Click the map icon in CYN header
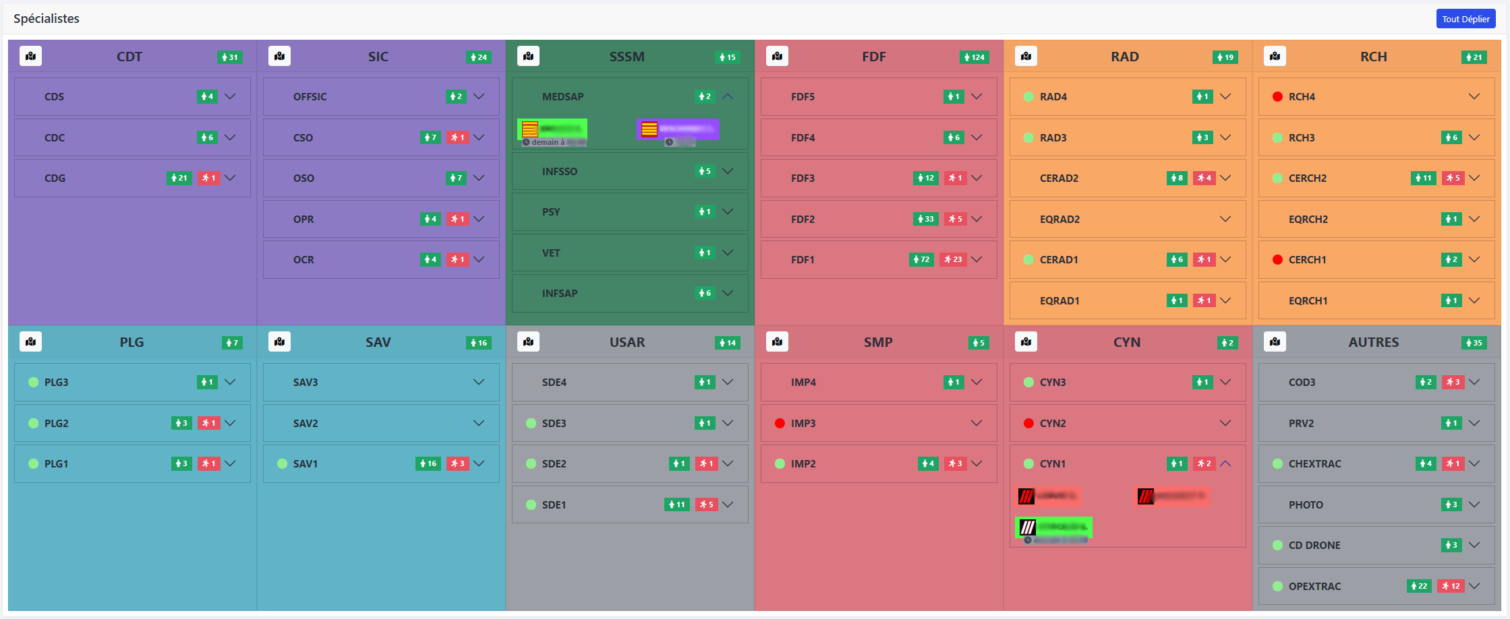The image size is (1510, 619). click(x=1026, y=342)
